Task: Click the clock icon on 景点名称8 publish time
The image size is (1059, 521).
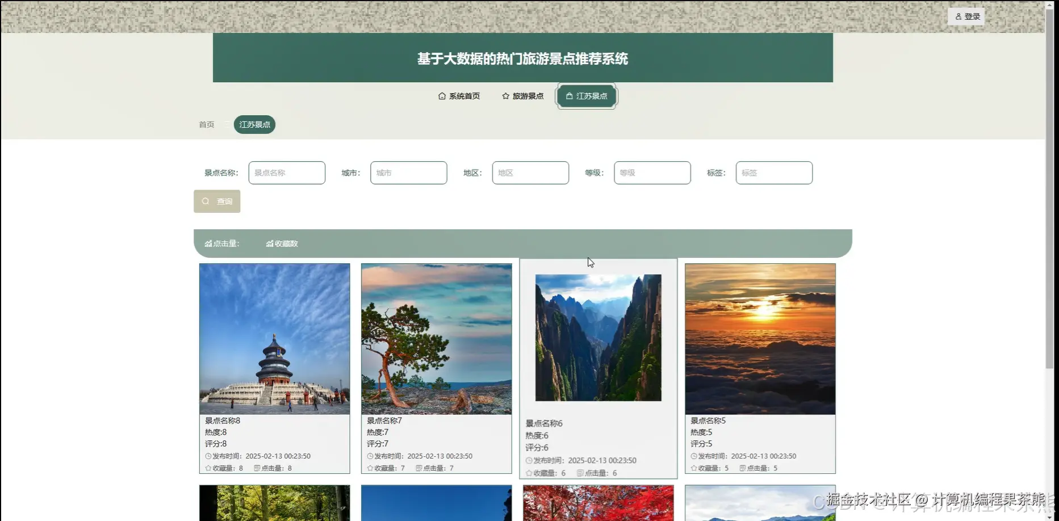Action: pos(207,456)
